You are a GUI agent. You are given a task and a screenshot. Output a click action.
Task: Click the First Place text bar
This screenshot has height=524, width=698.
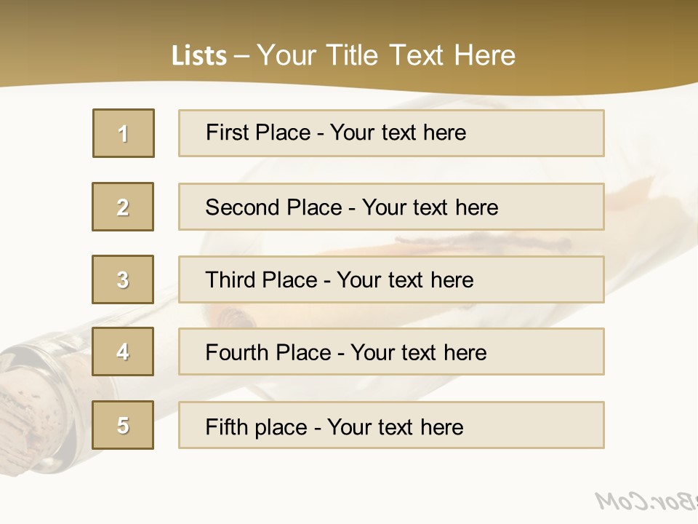[x=391, y=133]
